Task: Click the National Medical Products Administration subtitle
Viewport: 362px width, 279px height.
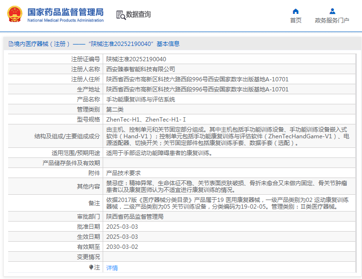Action: click(65, 21)
